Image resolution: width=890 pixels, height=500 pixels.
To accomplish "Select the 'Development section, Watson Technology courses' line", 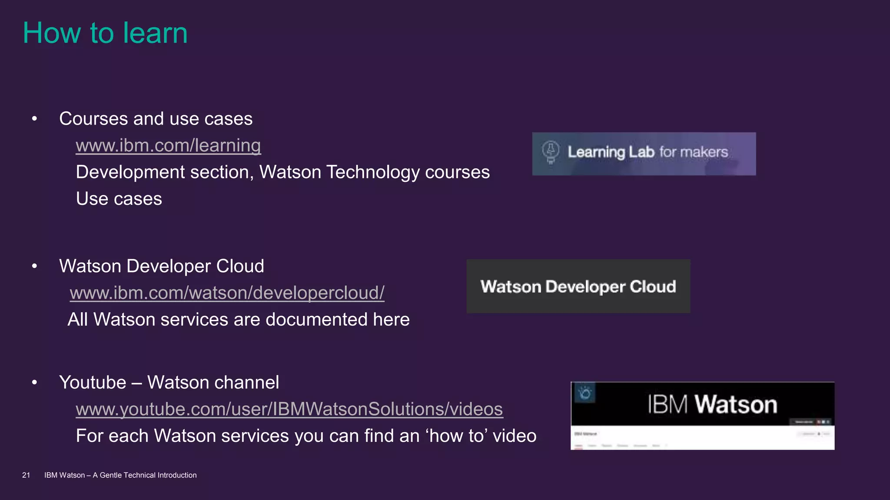I will pyautogui.click(x=283, y=172).
